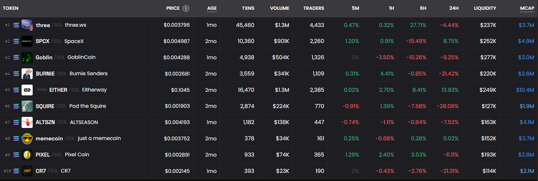The width and height of the screenshot is (538, 181).
Task: Sort by the 6H change column
Action: (x=423, y=8)
